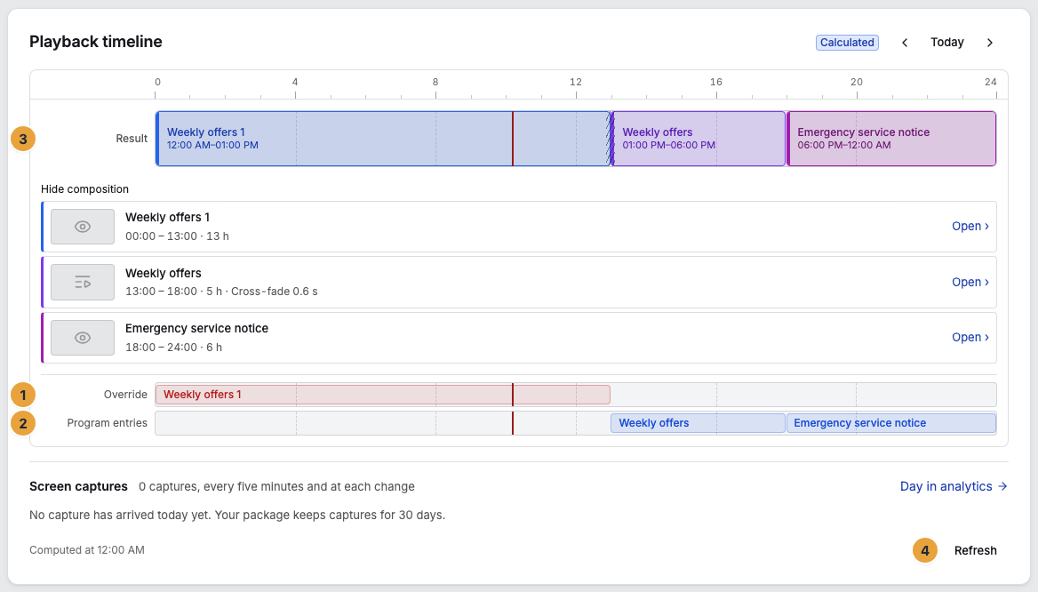Select Emergency service notice bar in Program entries
The height and width of the screenshot is (592, 1038).
[x=891, y=423]
